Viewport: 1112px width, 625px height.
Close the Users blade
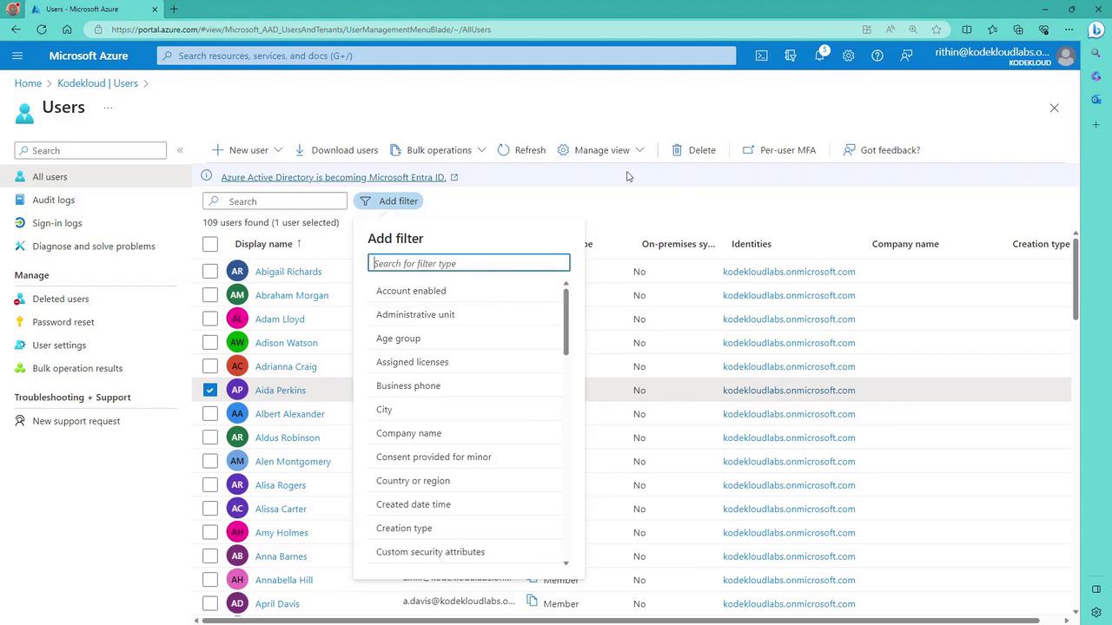[1054, 108]
